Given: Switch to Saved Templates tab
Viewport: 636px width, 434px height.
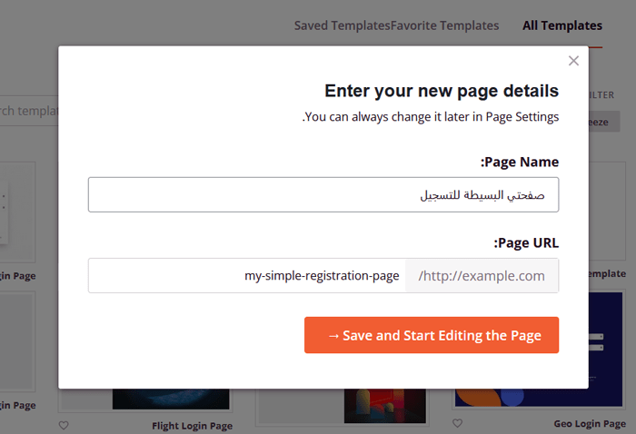Looking at the screenshot, I should click(x=342, y=25).
